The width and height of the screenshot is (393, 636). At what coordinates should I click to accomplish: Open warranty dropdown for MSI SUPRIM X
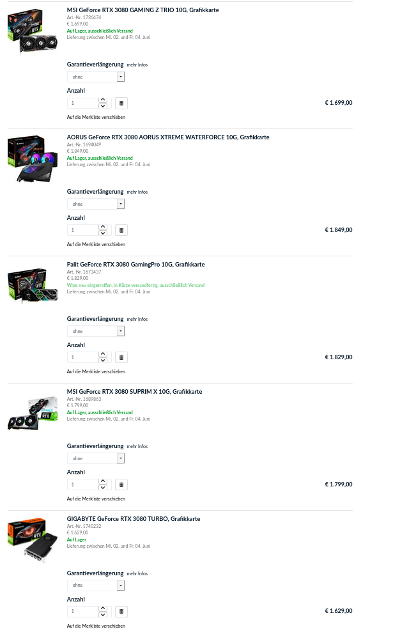click(x=96, y=458)
